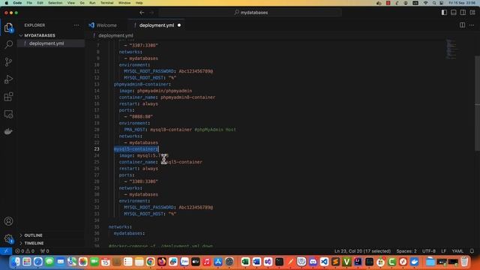Close unsaved deployment.yml tab via dot
480x270 pixels.
pyautogui.click(x=179, y=25)
